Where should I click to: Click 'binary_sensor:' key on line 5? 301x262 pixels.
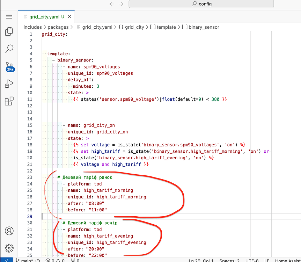[x=75, y=60]
